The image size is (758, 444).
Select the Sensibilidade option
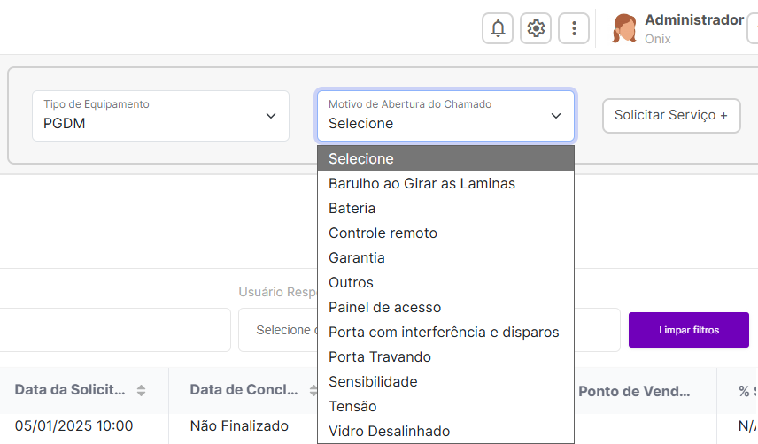[445, 381]
